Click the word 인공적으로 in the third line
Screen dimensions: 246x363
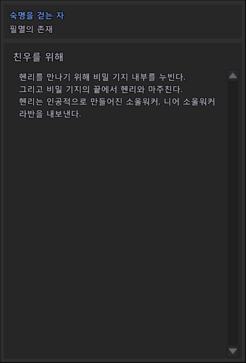click(x=67, y=102)
